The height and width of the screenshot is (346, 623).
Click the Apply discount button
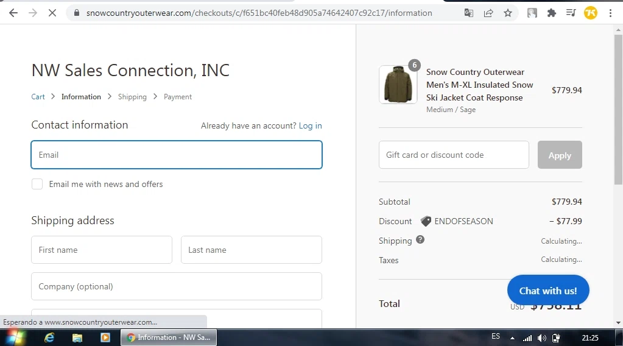point(560,155)
